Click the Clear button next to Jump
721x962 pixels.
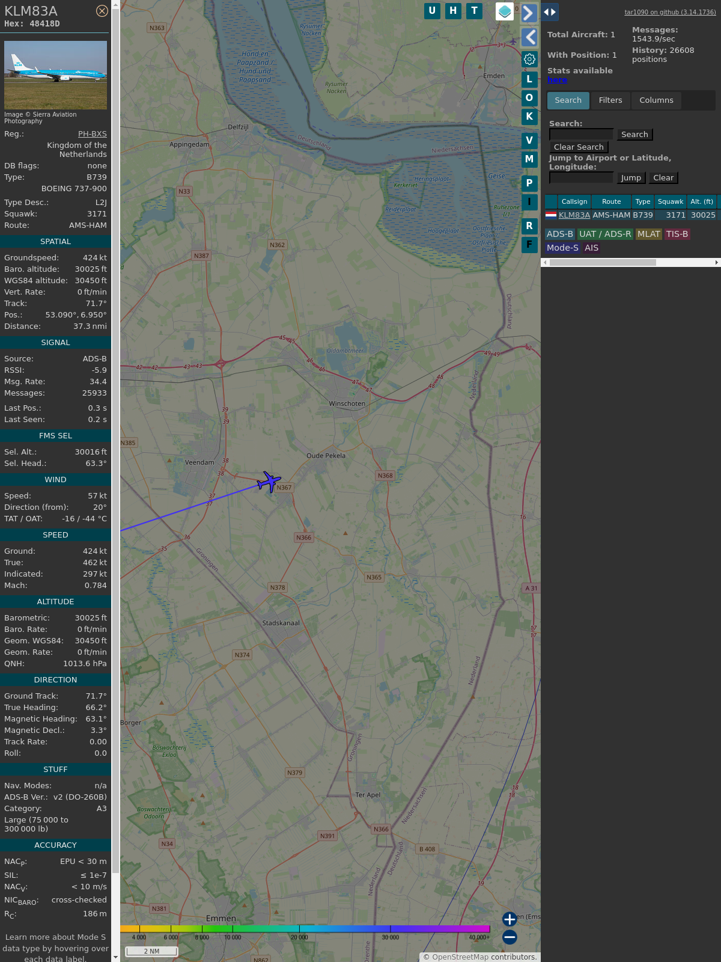click(x=663, y=178)
